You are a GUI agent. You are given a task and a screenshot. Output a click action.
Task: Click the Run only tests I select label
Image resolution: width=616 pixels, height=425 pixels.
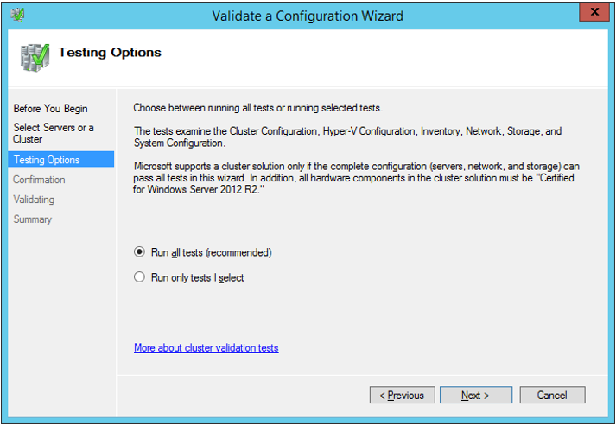[x=198, y=277]
